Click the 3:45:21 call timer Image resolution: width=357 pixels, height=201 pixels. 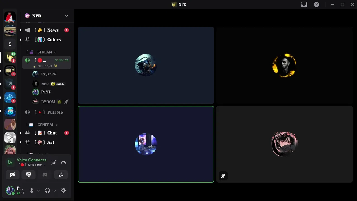click(x=62, y=60)
